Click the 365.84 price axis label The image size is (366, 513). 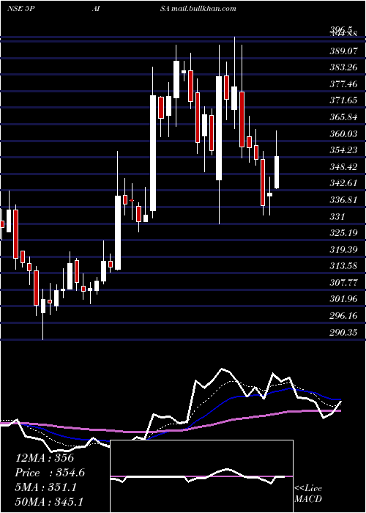343,117
